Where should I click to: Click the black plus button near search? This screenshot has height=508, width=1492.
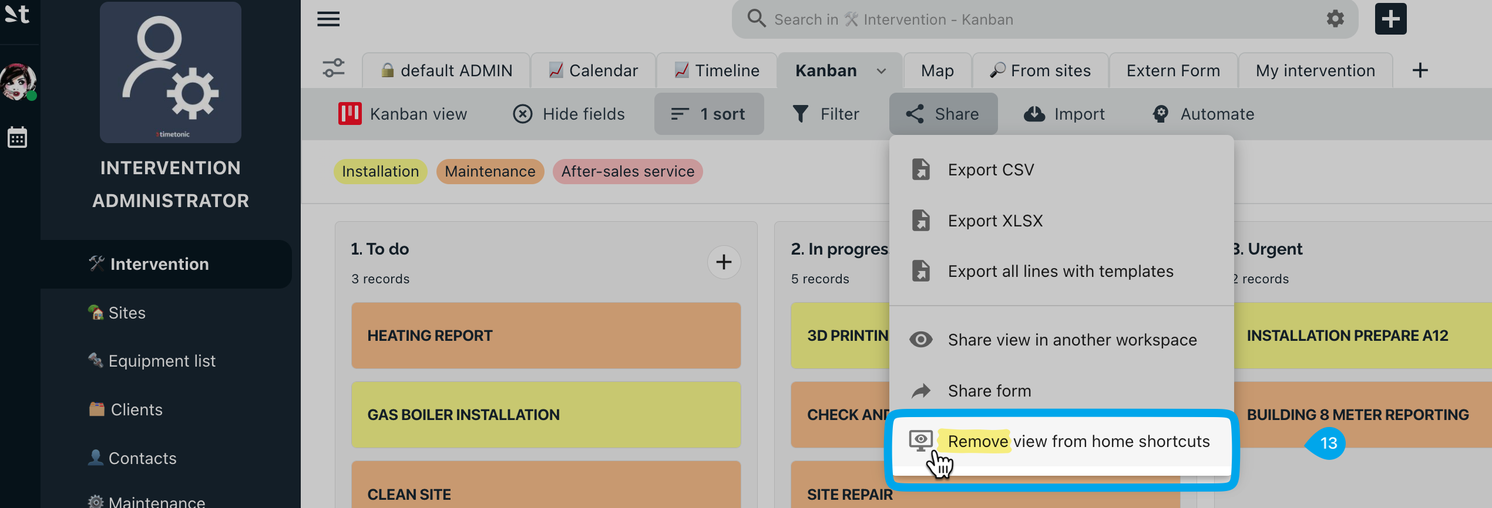tap(1390, 19)
